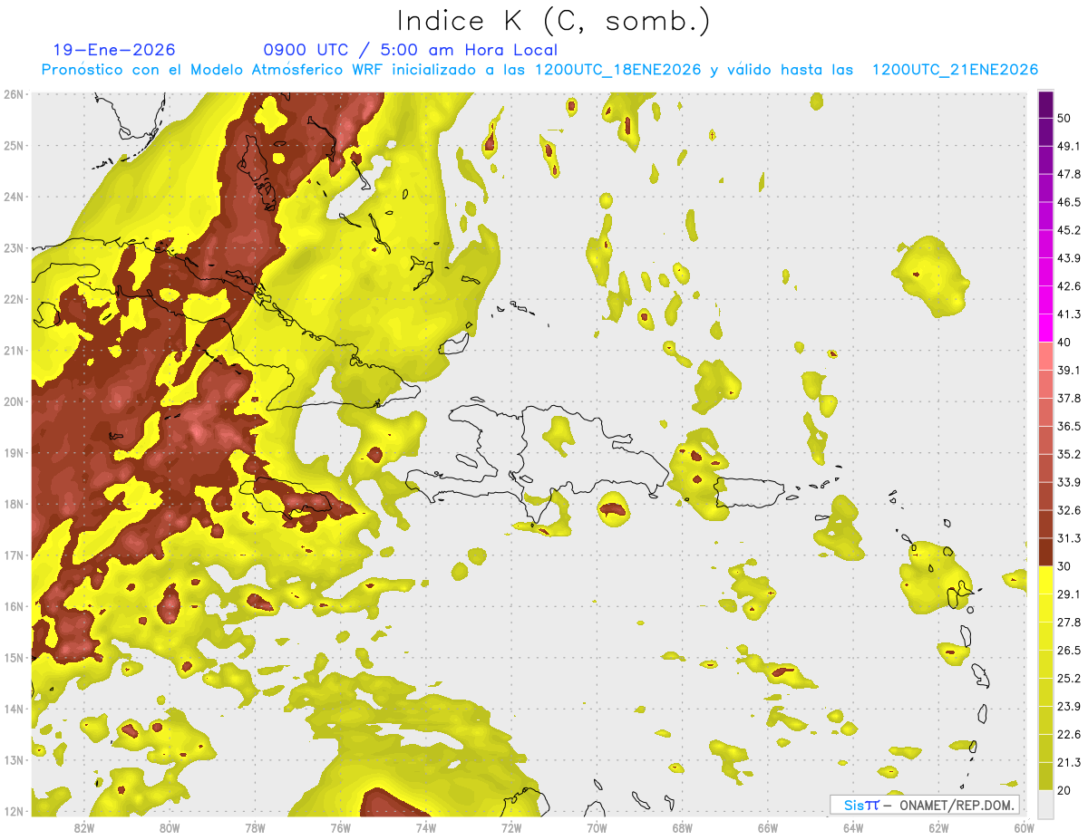The width and height of the screenshot is (1088, 840).
Task: Click the "20N" latitude label
Action: click(15, 401)
